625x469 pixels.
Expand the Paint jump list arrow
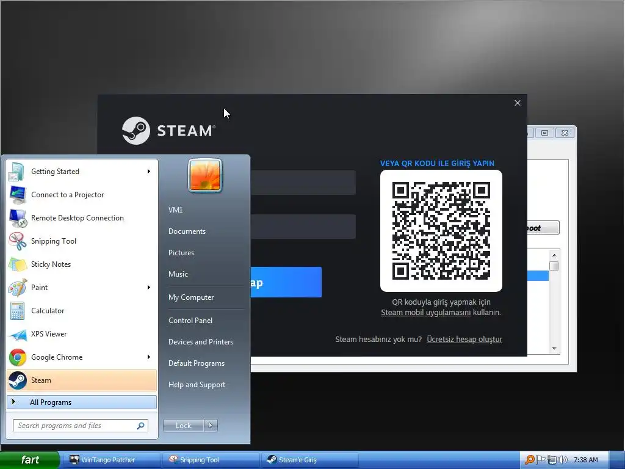coord(149,287)
